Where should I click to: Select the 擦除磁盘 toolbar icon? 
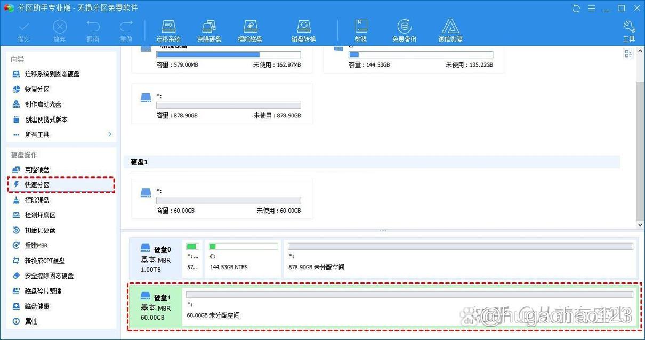[251, 30]
